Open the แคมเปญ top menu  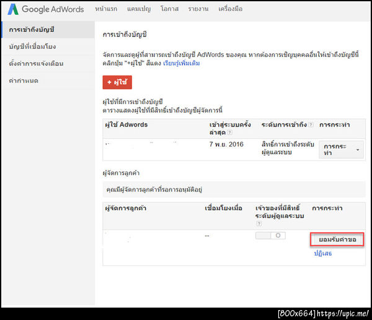pyautogui.click(x=139, y=9)
